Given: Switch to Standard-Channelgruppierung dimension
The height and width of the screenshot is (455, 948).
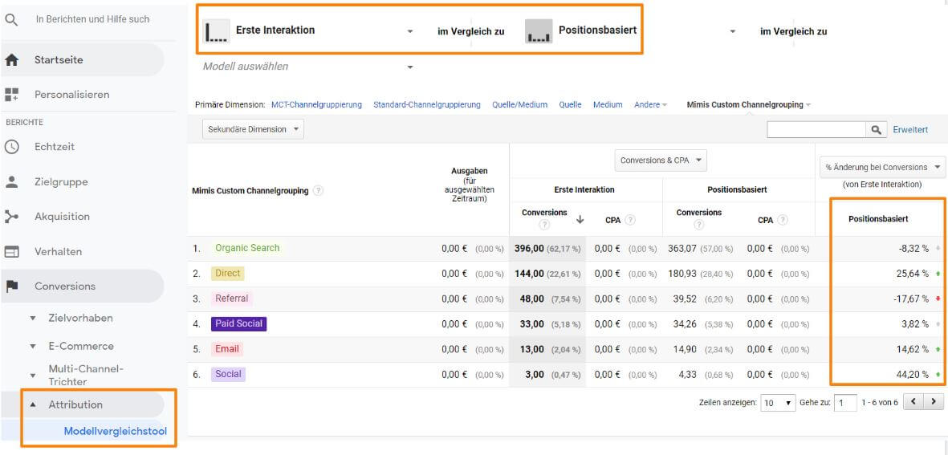Looking at the screenshot, I should pos(426,105).
